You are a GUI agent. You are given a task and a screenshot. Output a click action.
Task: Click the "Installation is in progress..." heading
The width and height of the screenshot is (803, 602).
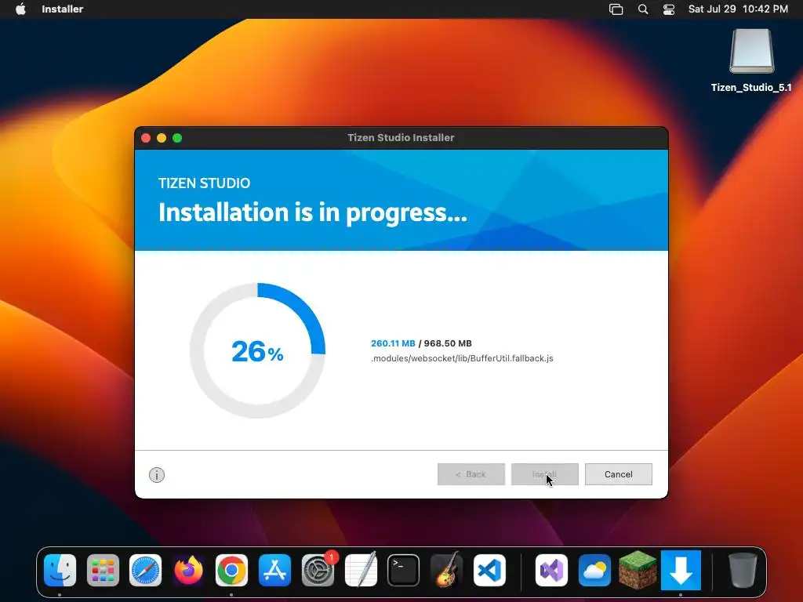click(x=312, y=212)
